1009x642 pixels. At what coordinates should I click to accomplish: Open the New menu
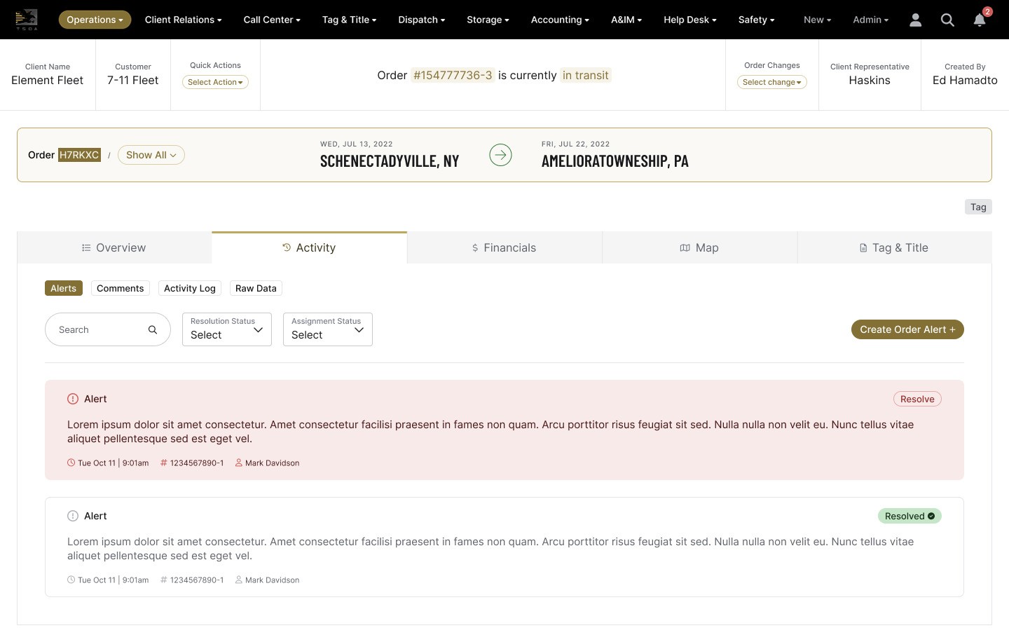[x=817, y=20]
